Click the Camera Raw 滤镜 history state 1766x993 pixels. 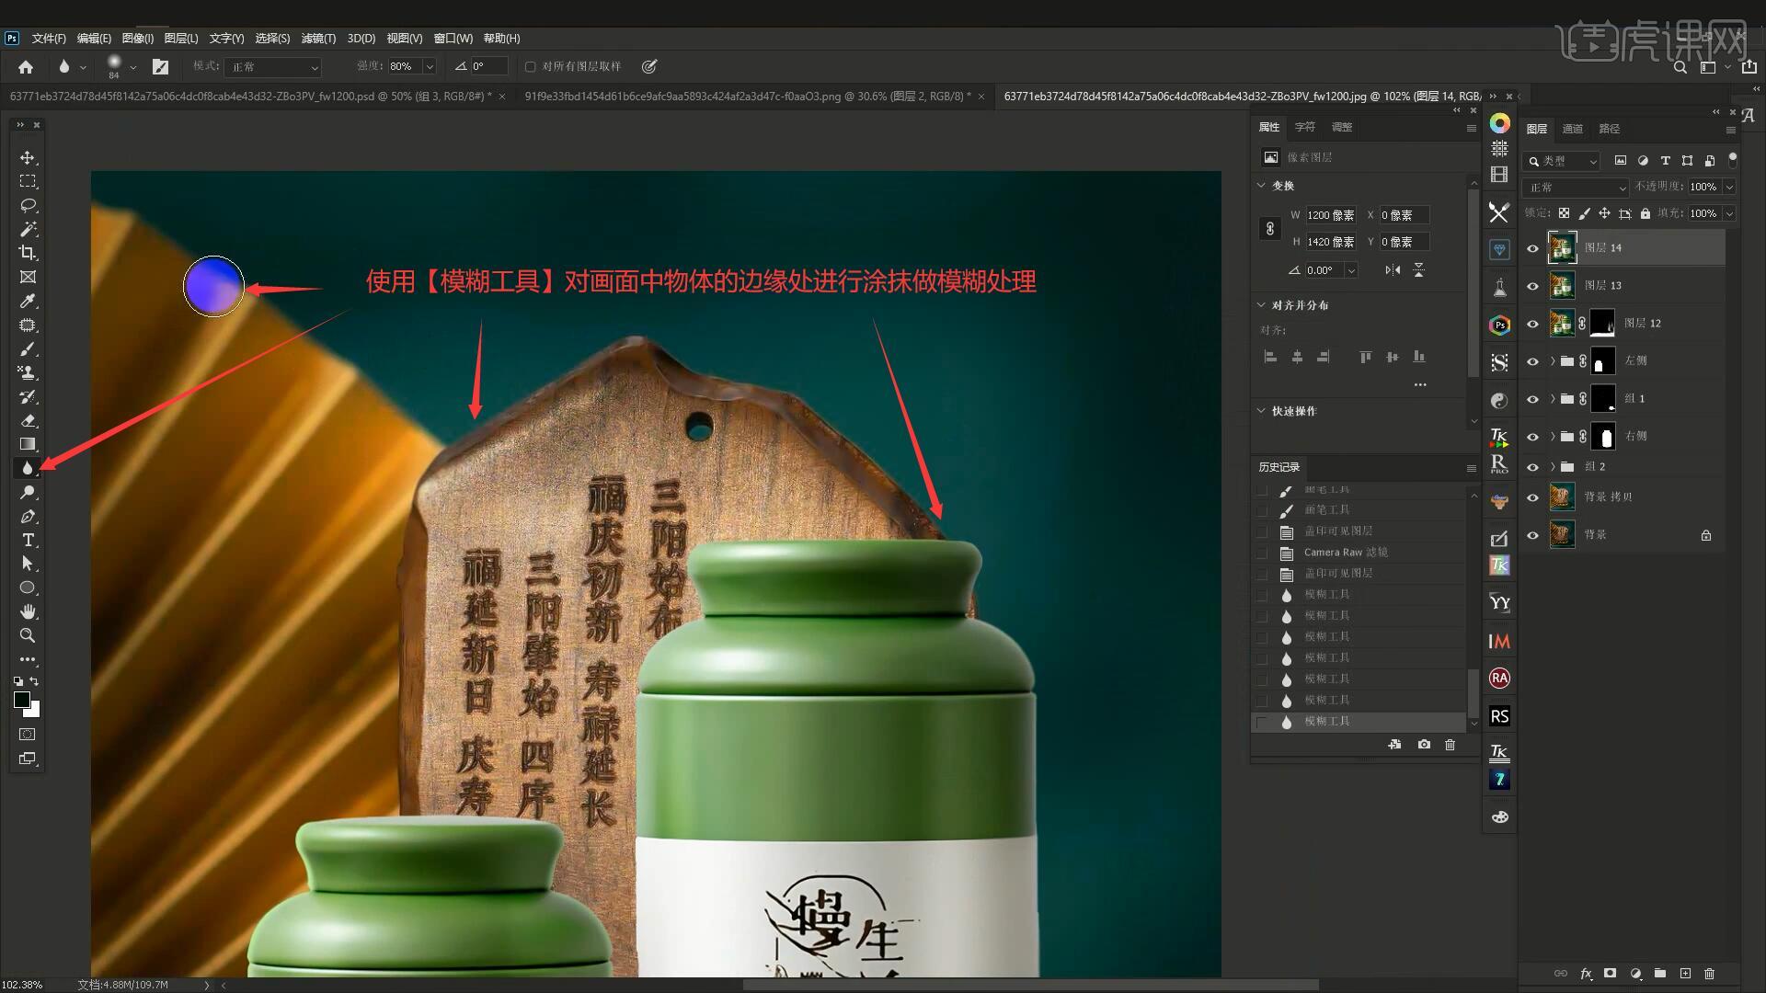pos(1345,552)
